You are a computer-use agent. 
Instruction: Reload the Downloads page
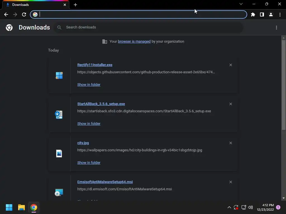click(x=24, y=14)
